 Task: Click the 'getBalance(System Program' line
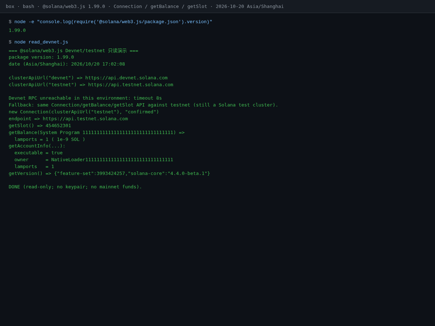(97, 133)
